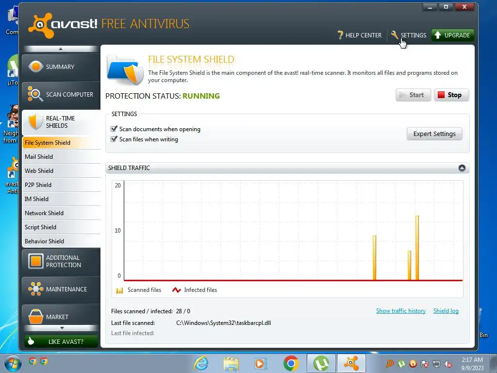Open large Google Chrome taskbar icon
The height and width of the screenshot is (373, 497).
291,363
